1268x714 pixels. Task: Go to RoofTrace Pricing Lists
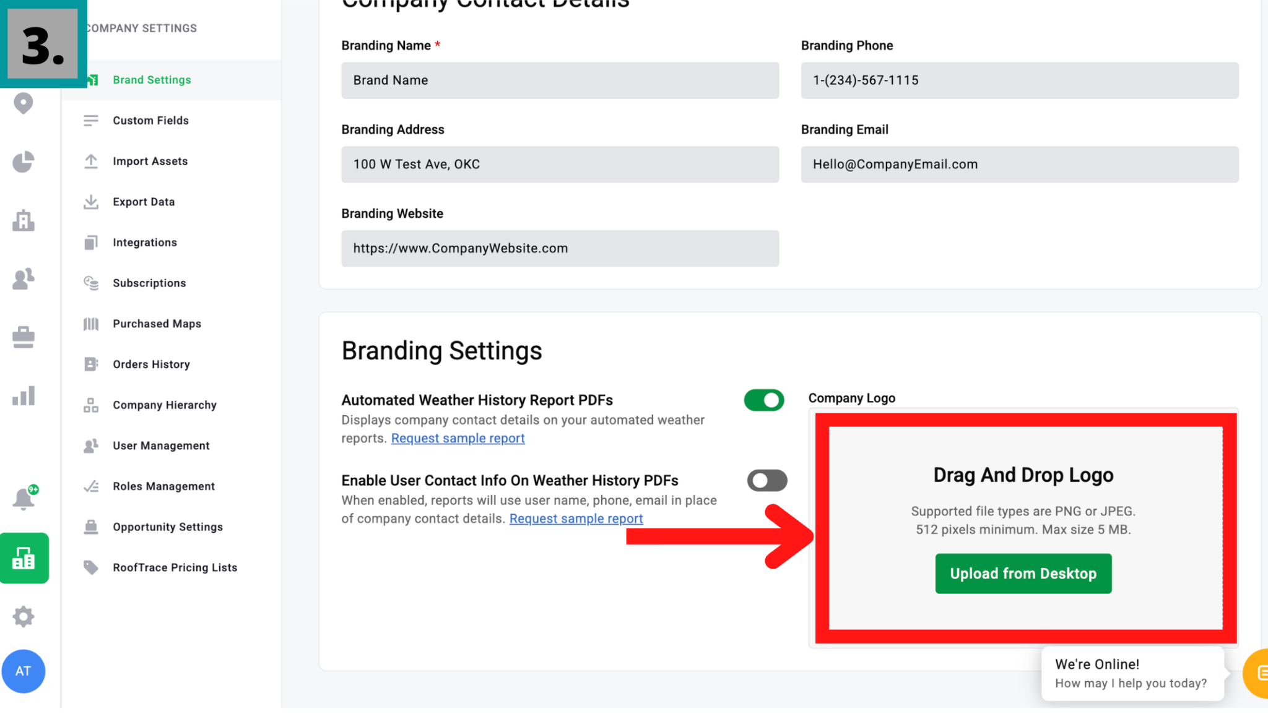click(x=175, y=568)
